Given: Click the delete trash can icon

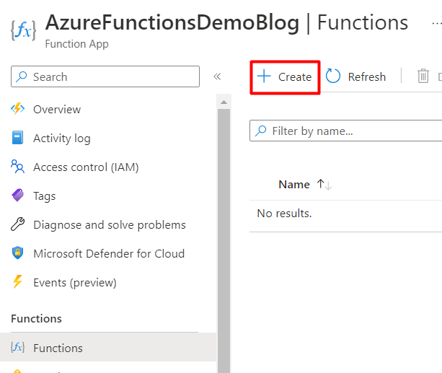Looking at the screenshot, I should coord(423,76).
